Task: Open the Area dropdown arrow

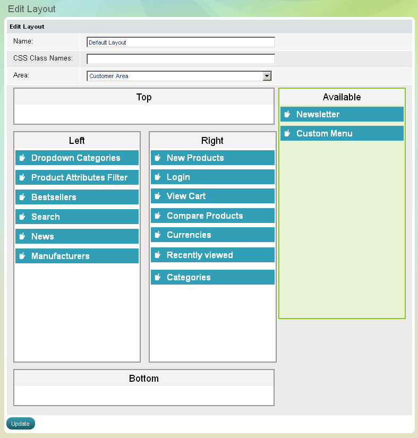Action: click(267, 76)
